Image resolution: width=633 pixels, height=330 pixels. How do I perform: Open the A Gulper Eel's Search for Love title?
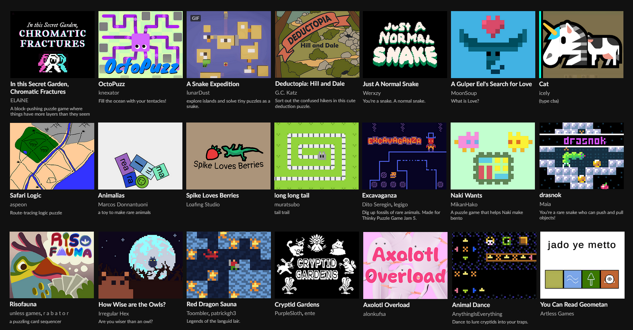click(491, 84)
